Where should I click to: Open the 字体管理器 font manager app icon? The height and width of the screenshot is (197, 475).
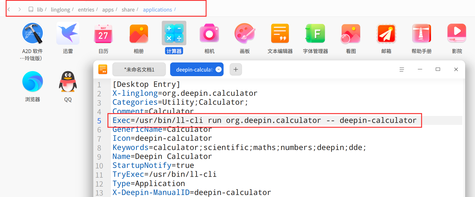[x=315, y=33]
